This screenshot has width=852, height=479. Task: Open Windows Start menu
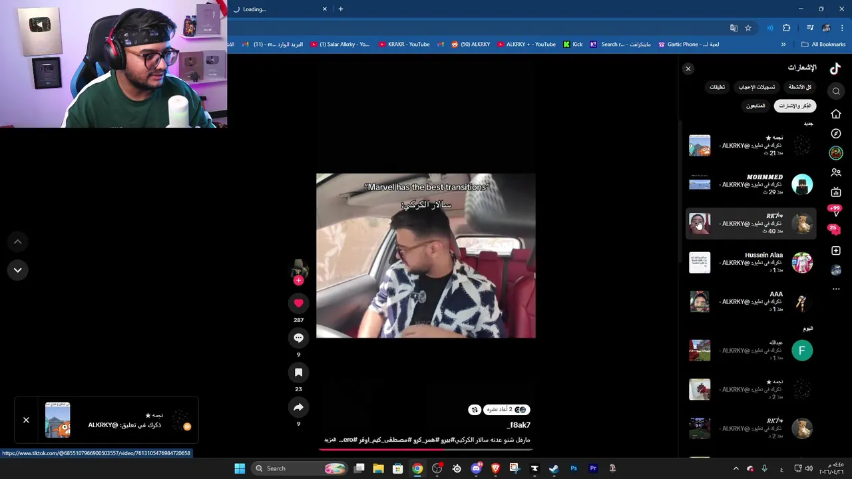(x=240, y=468)
